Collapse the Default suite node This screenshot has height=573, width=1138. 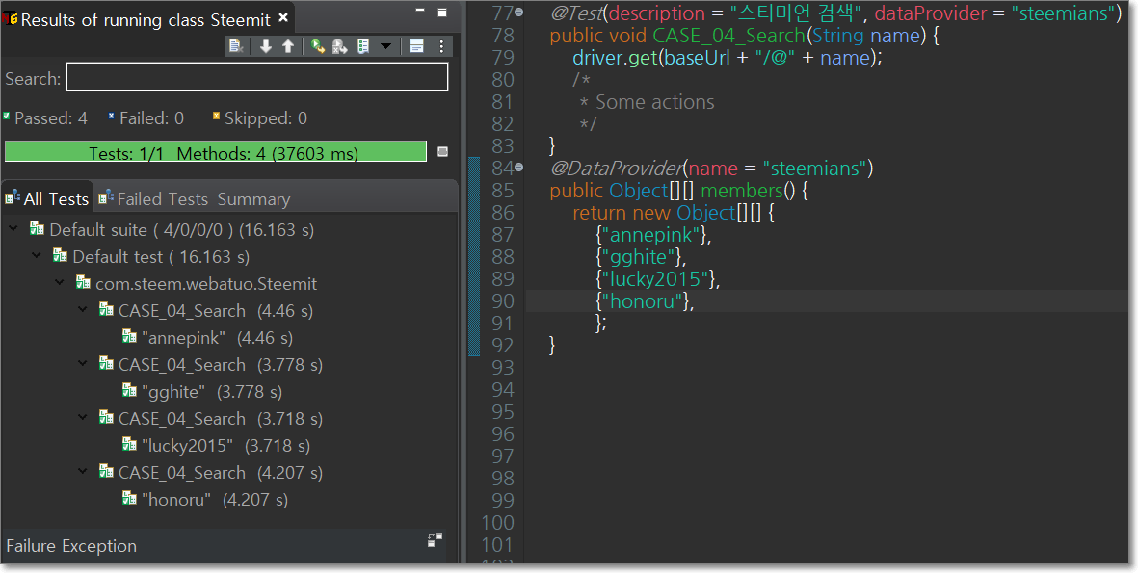(x=13, y=229)
